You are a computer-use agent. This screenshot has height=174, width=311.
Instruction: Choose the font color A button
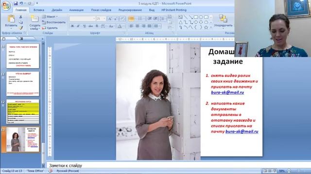(x=120, y=26)
